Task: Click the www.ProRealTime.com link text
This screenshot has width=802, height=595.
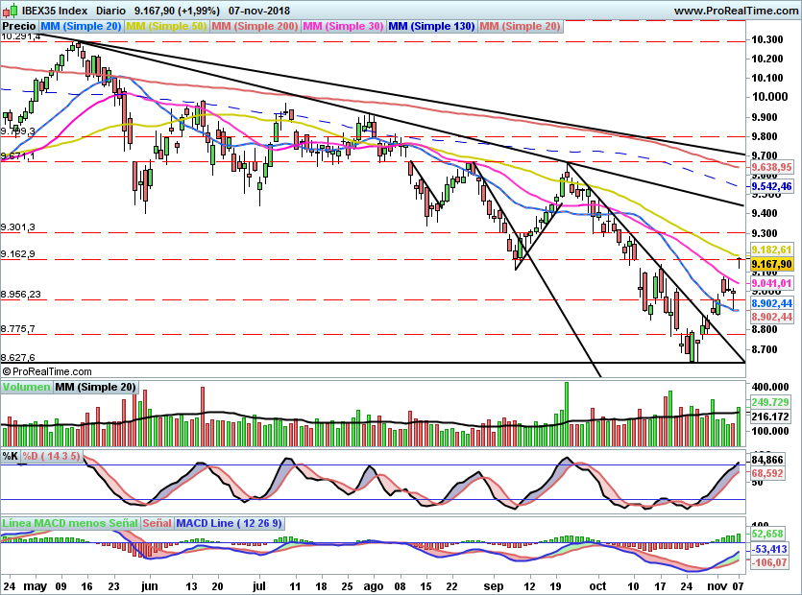Action: pos(736,11)
